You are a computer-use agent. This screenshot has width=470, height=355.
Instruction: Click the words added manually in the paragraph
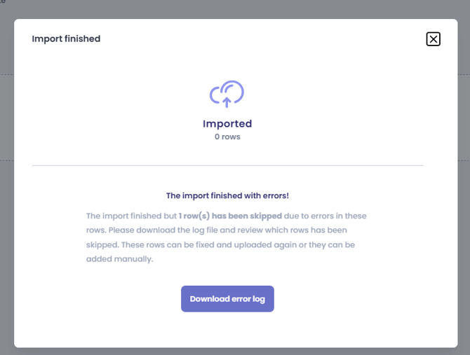pyautogui.click(x=119, y=259)
